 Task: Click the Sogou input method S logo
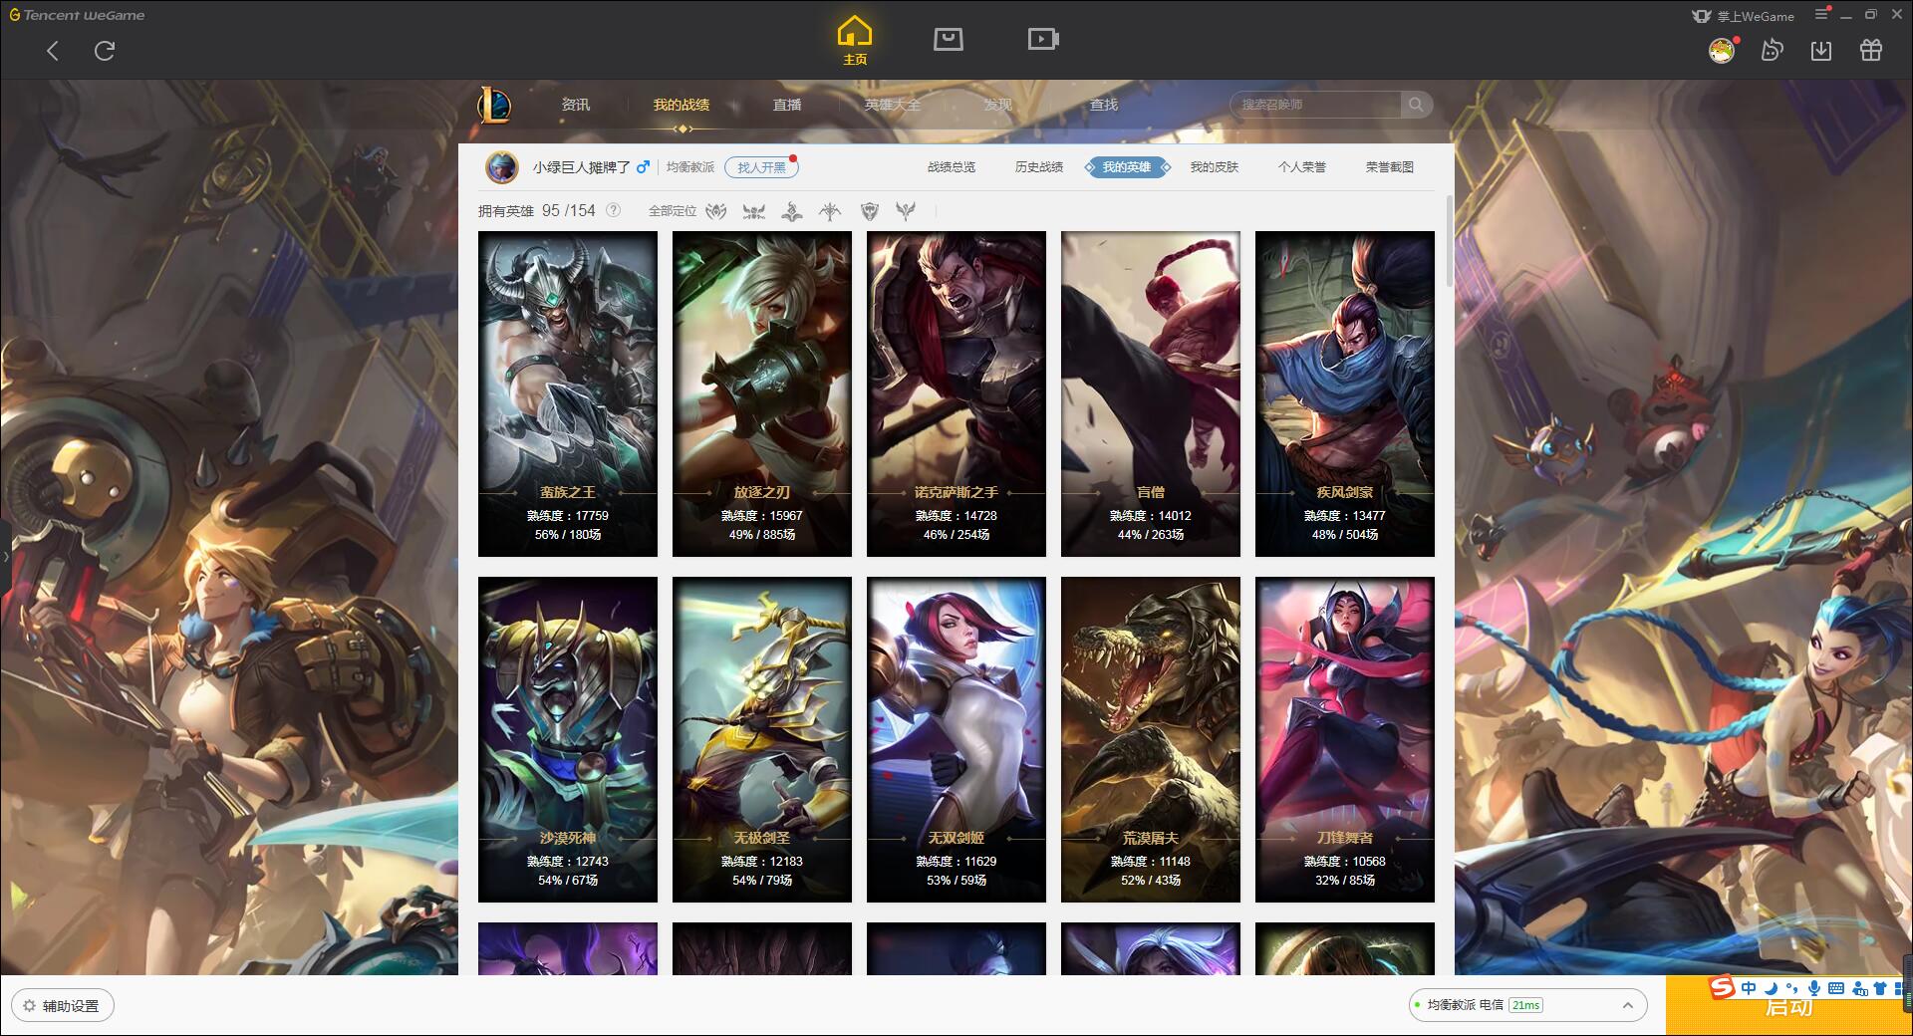1722,988
